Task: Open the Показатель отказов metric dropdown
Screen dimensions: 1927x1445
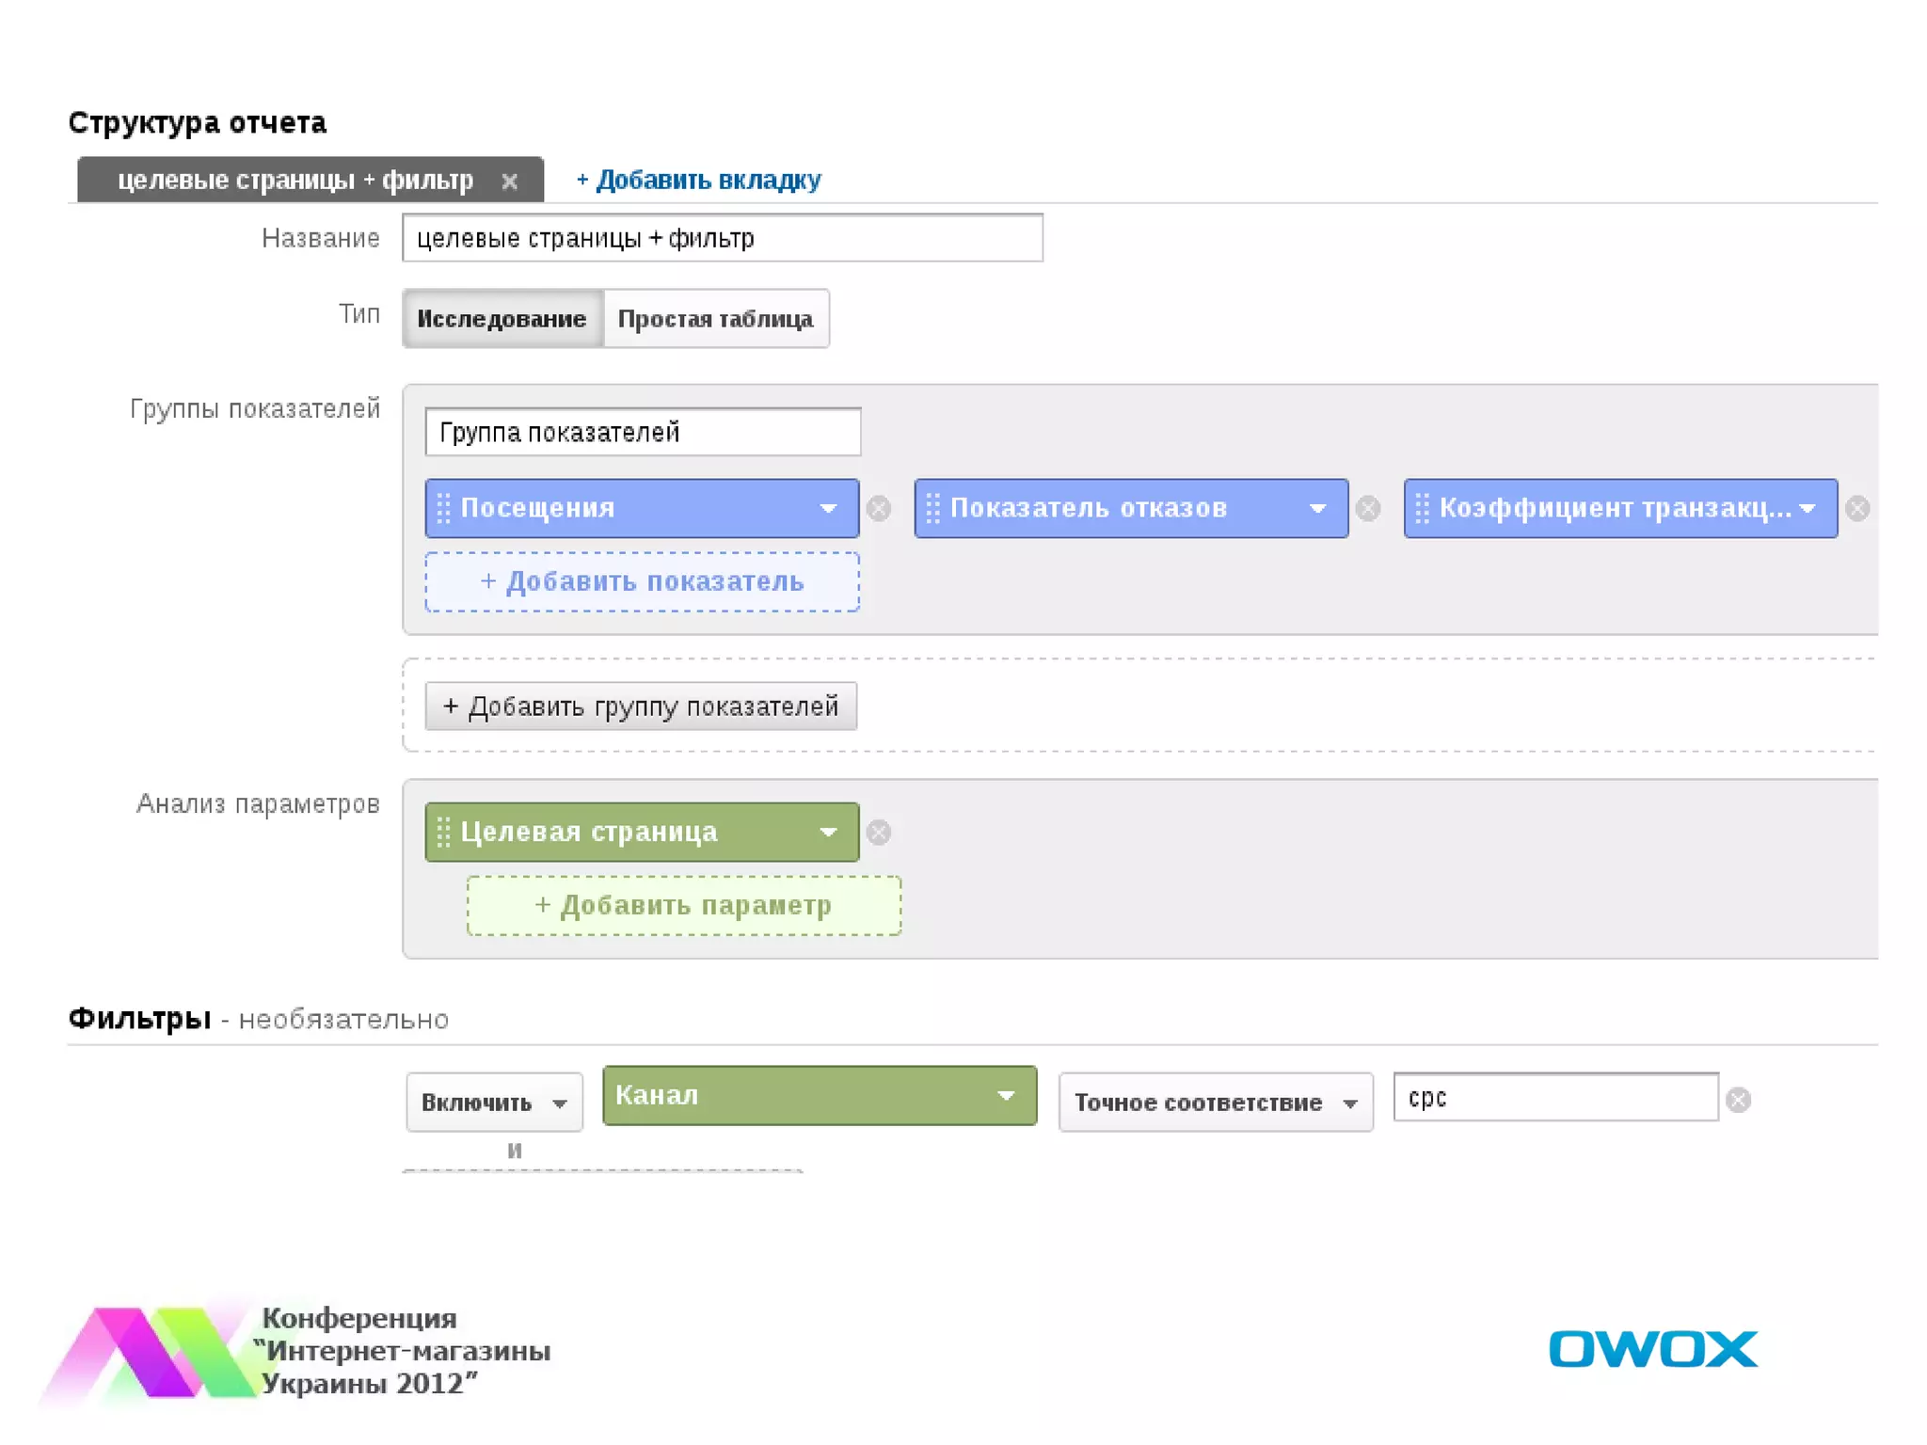Action: pos(1317,509)
